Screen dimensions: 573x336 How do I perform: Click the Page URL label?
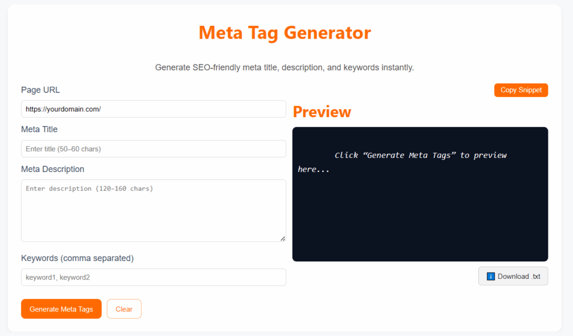[40, 90]
